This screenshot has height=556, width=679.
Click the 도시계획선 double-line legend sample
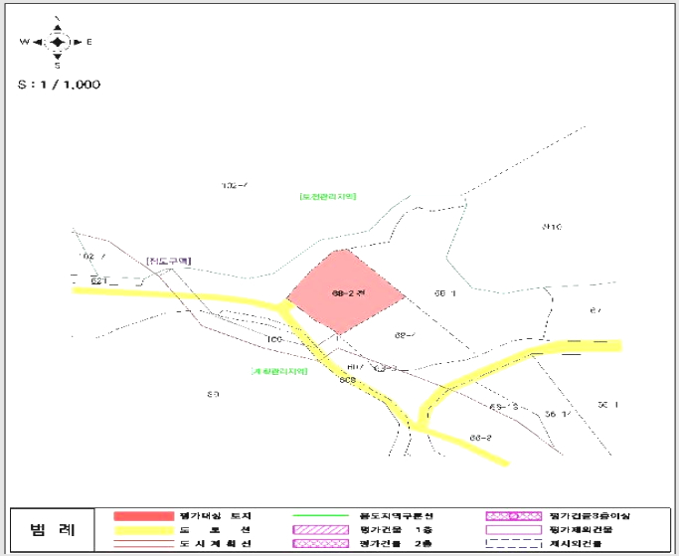click(144, 544)
